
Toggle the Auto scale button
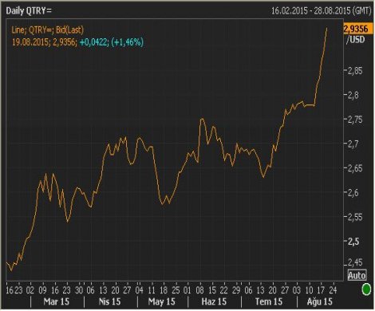(x=357, y=275)
